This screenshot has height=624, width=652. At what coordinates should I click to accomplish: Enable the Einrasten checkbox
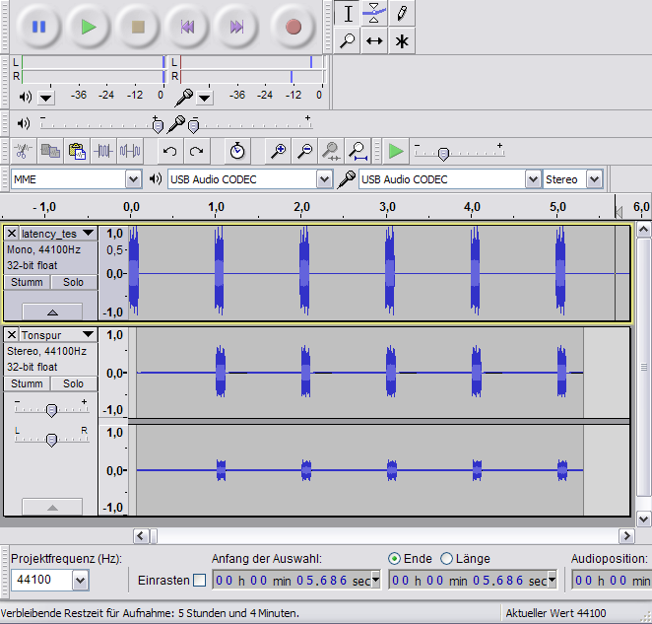(x=199, y=581)
